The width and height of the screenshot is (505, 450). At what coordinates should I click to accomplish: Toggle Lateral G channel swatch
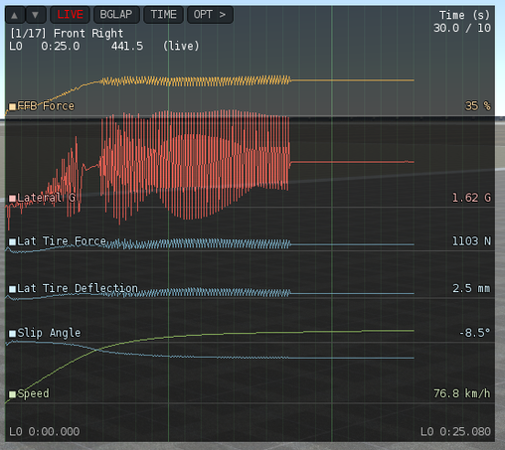(x=12, y=199)
